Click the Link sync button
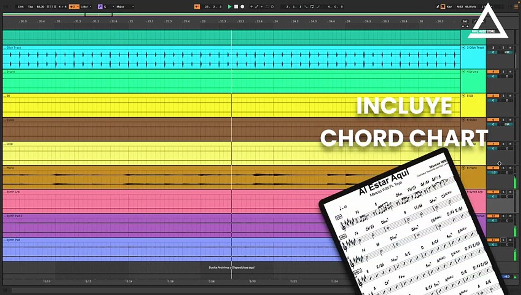Image resolution: width=521 pixels, height=295 pixels. tap(20, 7)
